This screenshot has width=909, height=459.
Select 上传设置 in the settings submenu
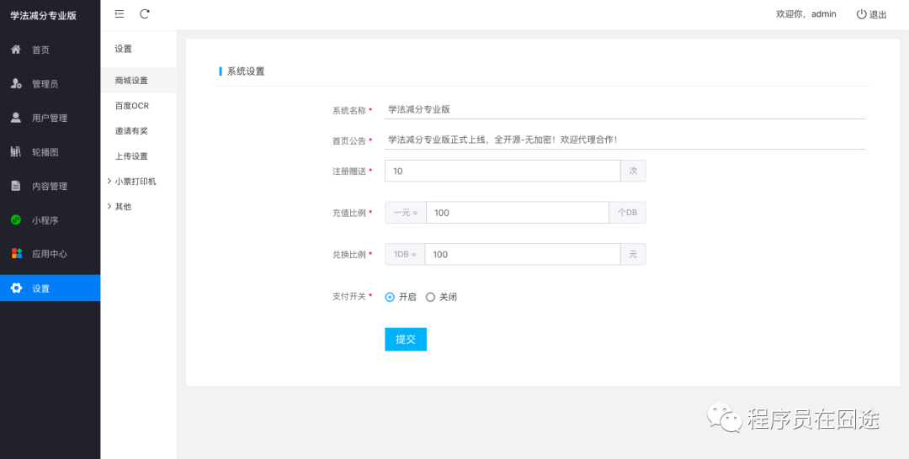tap(139, 156)
